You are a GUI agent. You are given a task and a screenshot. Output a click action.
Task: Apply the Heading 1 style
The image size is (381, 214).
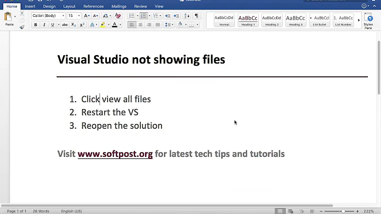coord(248,20)
